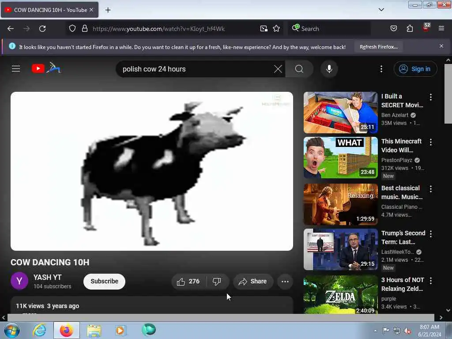The height and width of the screenshot is (339, 452).
Task: Sign in to YouTube
Action: [415, 69]
